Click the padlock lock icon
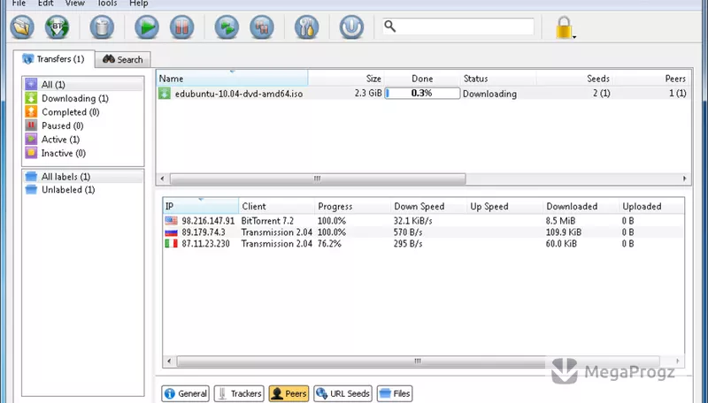Viewport: 708px width, 403px height. (x=564, y=27)
